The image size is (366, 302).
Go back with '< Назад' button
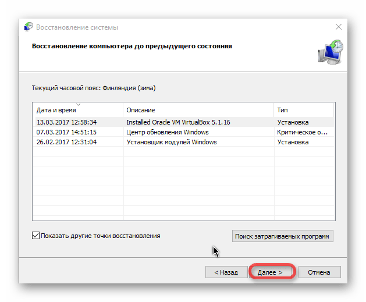coord(226,272)
